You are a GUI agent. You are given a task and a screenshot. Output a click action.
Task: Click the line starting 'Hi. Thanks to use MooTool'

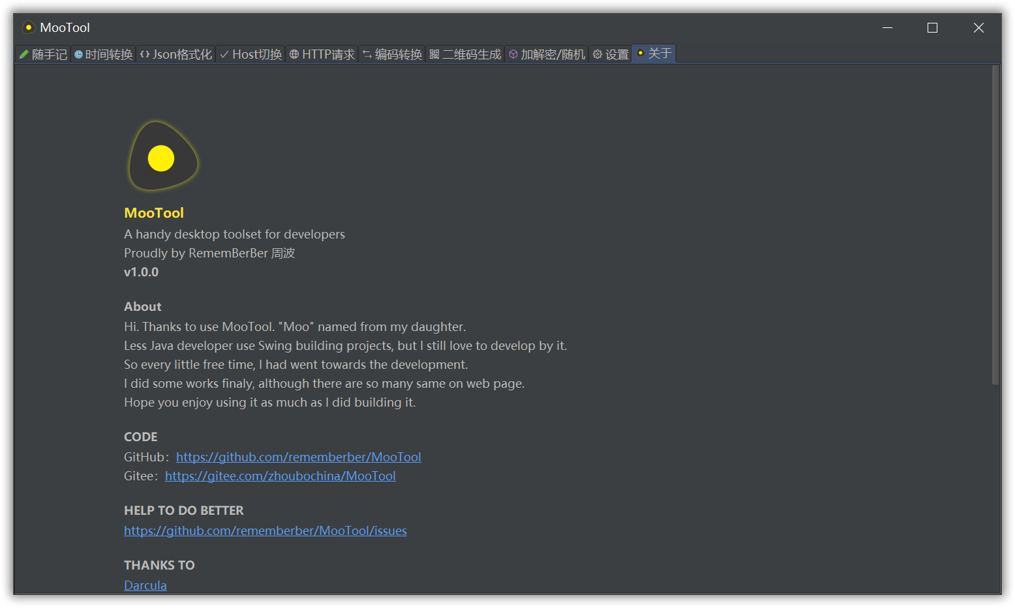coord(295,326)
